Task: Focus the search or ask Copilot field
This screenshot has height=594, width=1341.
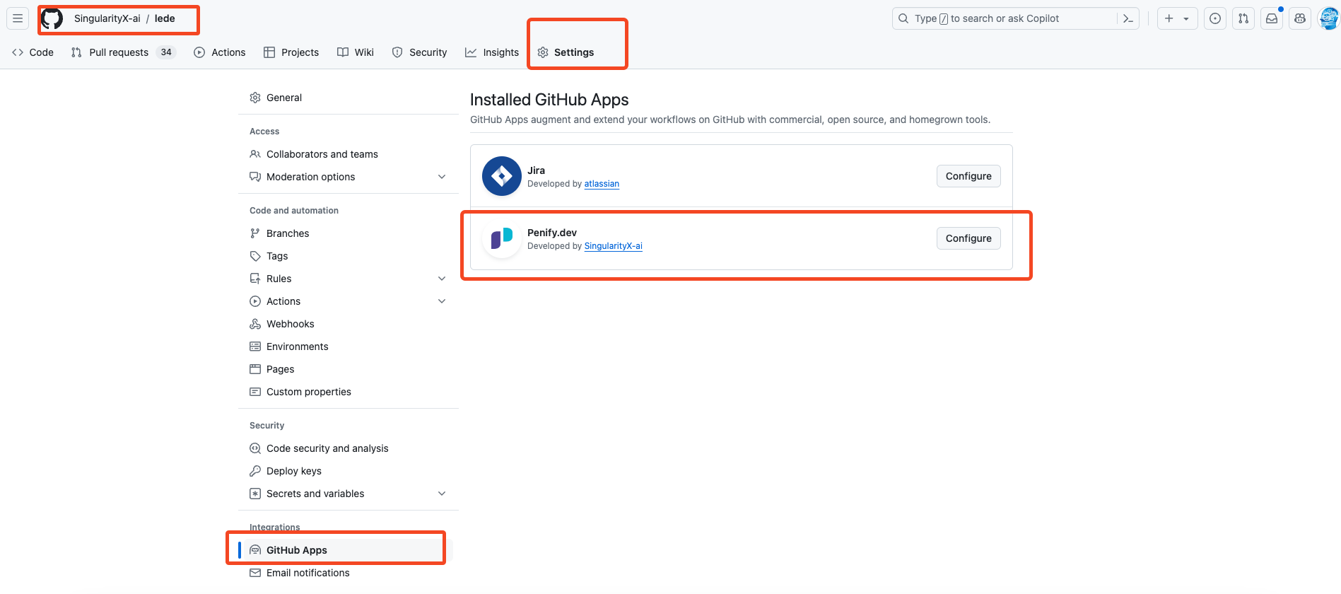Action: [x=1004, y=18]
